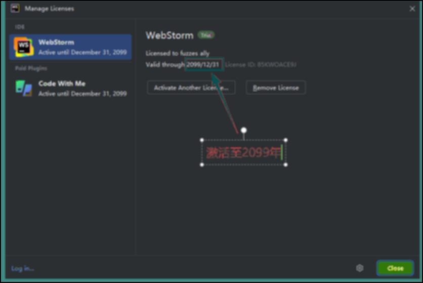Select Code With Me paid plugin

coord(70,88)
